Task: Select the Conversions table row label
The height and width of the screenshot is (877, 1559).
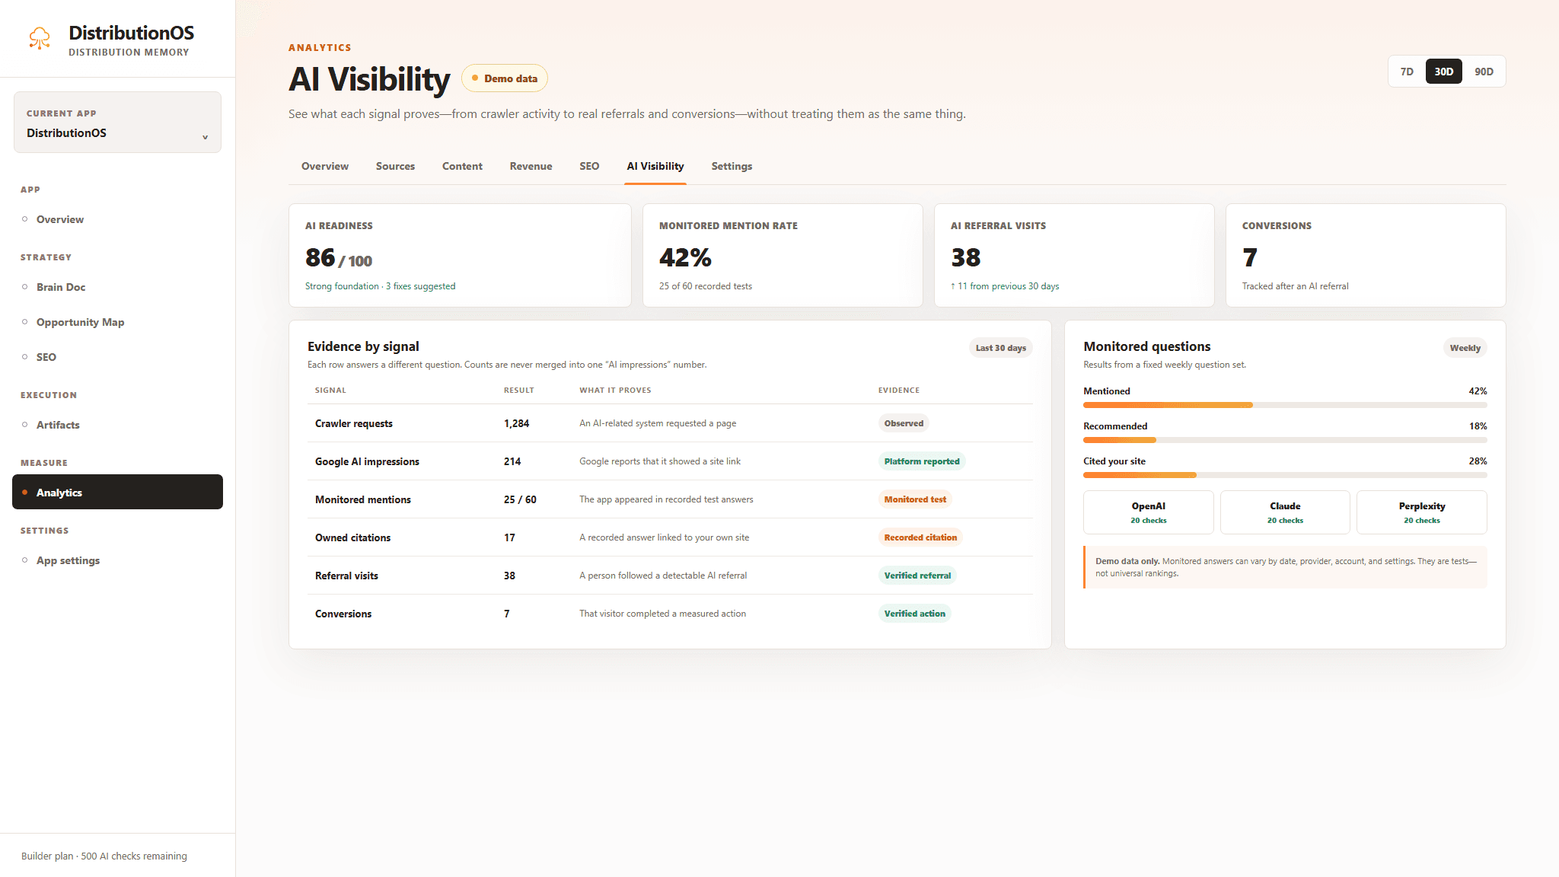Action: click(343, 614)
